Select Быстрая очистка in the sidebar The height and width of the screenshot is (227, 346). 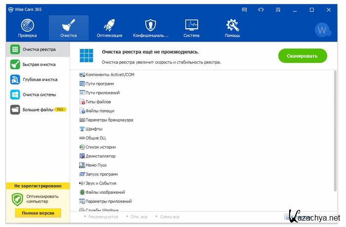click(x=39, y=64)
